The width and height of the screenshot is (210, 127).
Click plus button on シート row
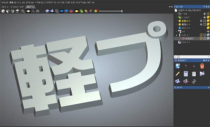coord(208,31)
